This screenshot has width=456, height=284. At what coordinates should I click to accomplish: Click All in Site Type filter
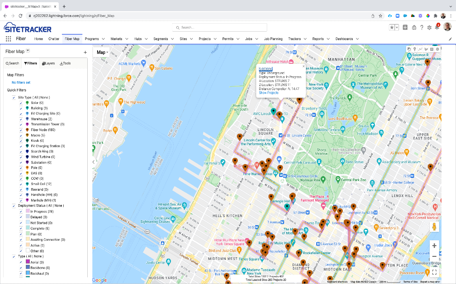(36, 98)
